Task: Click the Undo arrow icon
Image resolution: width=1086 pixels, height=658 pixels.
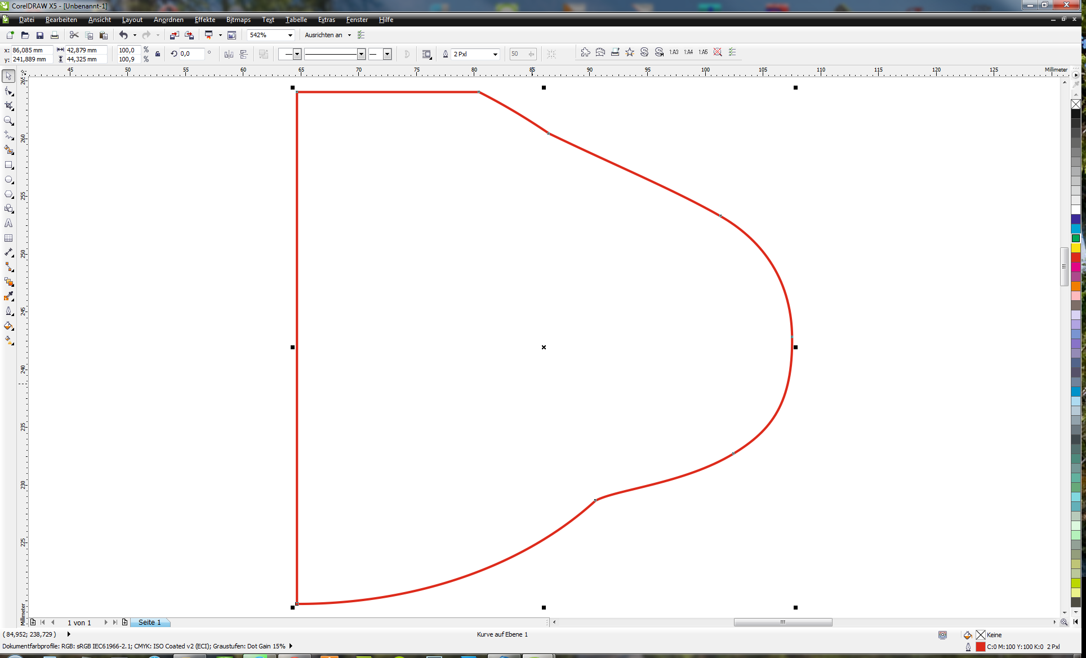Action: coord(123,35)
